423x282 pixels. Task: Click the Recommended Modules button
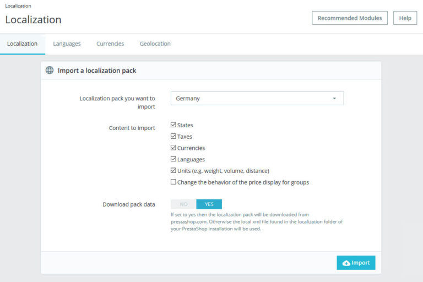pyautogui.click(x=350, y=18)
